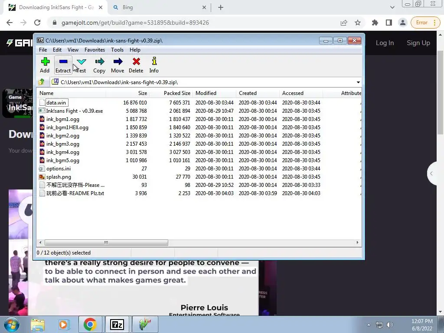
Task: Click the Delete toolbar icon
Action: [x=136, y=62]
